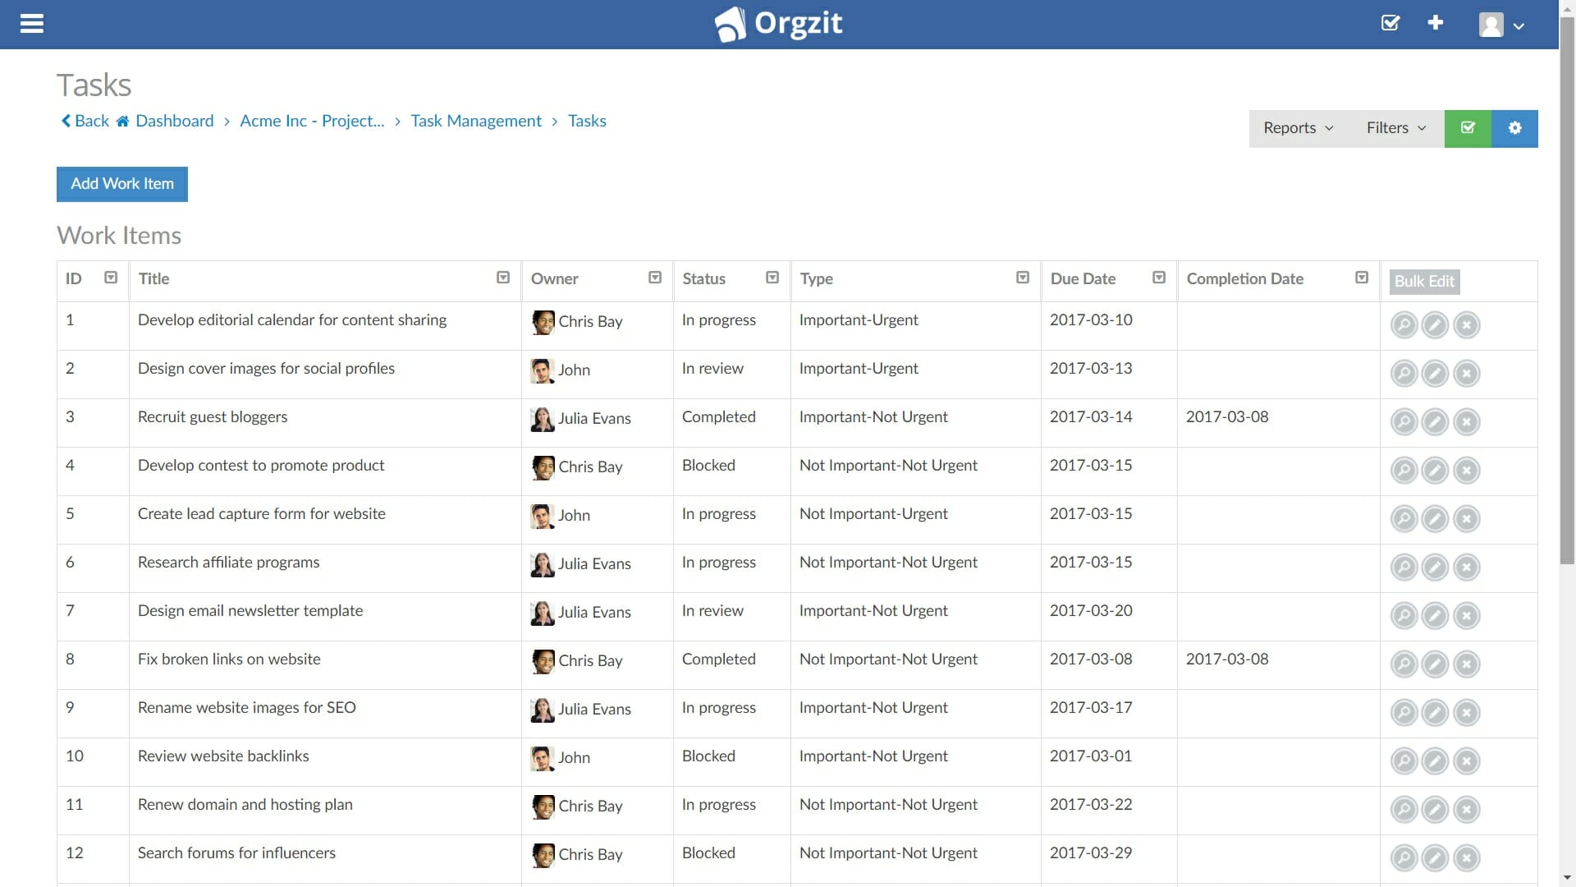
Task: Open the table settings gear icon
Action: (1515, 128)
